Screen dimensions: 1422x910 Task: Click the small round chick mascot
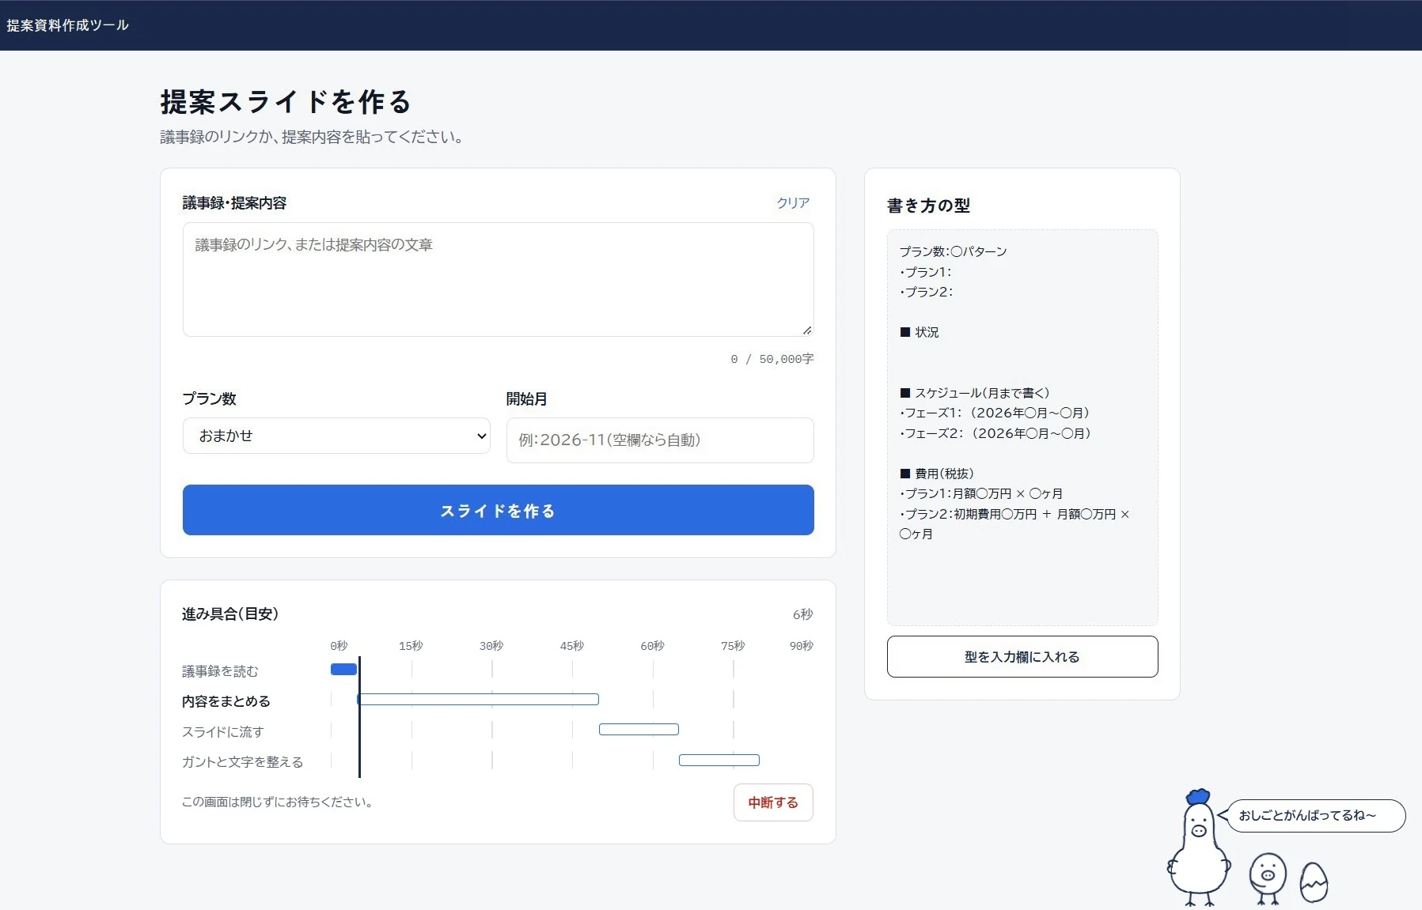1268,878
